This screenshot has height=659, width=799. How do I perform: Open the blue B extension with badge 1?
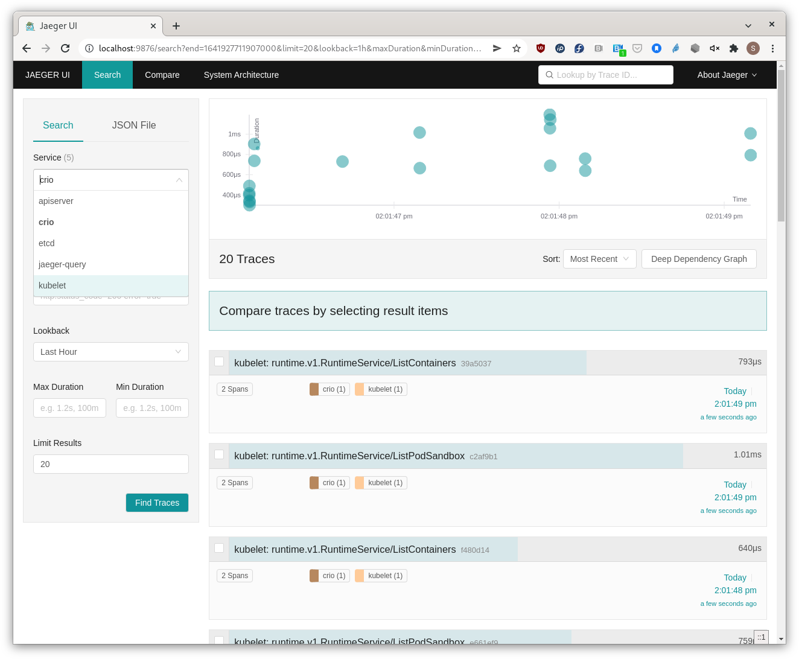(x=619, y=49)
